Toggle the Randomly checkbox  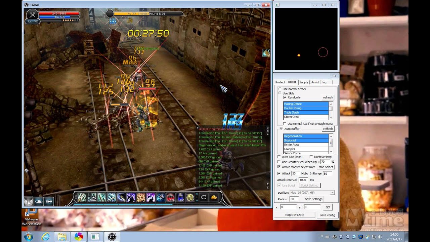pos(285,97)
